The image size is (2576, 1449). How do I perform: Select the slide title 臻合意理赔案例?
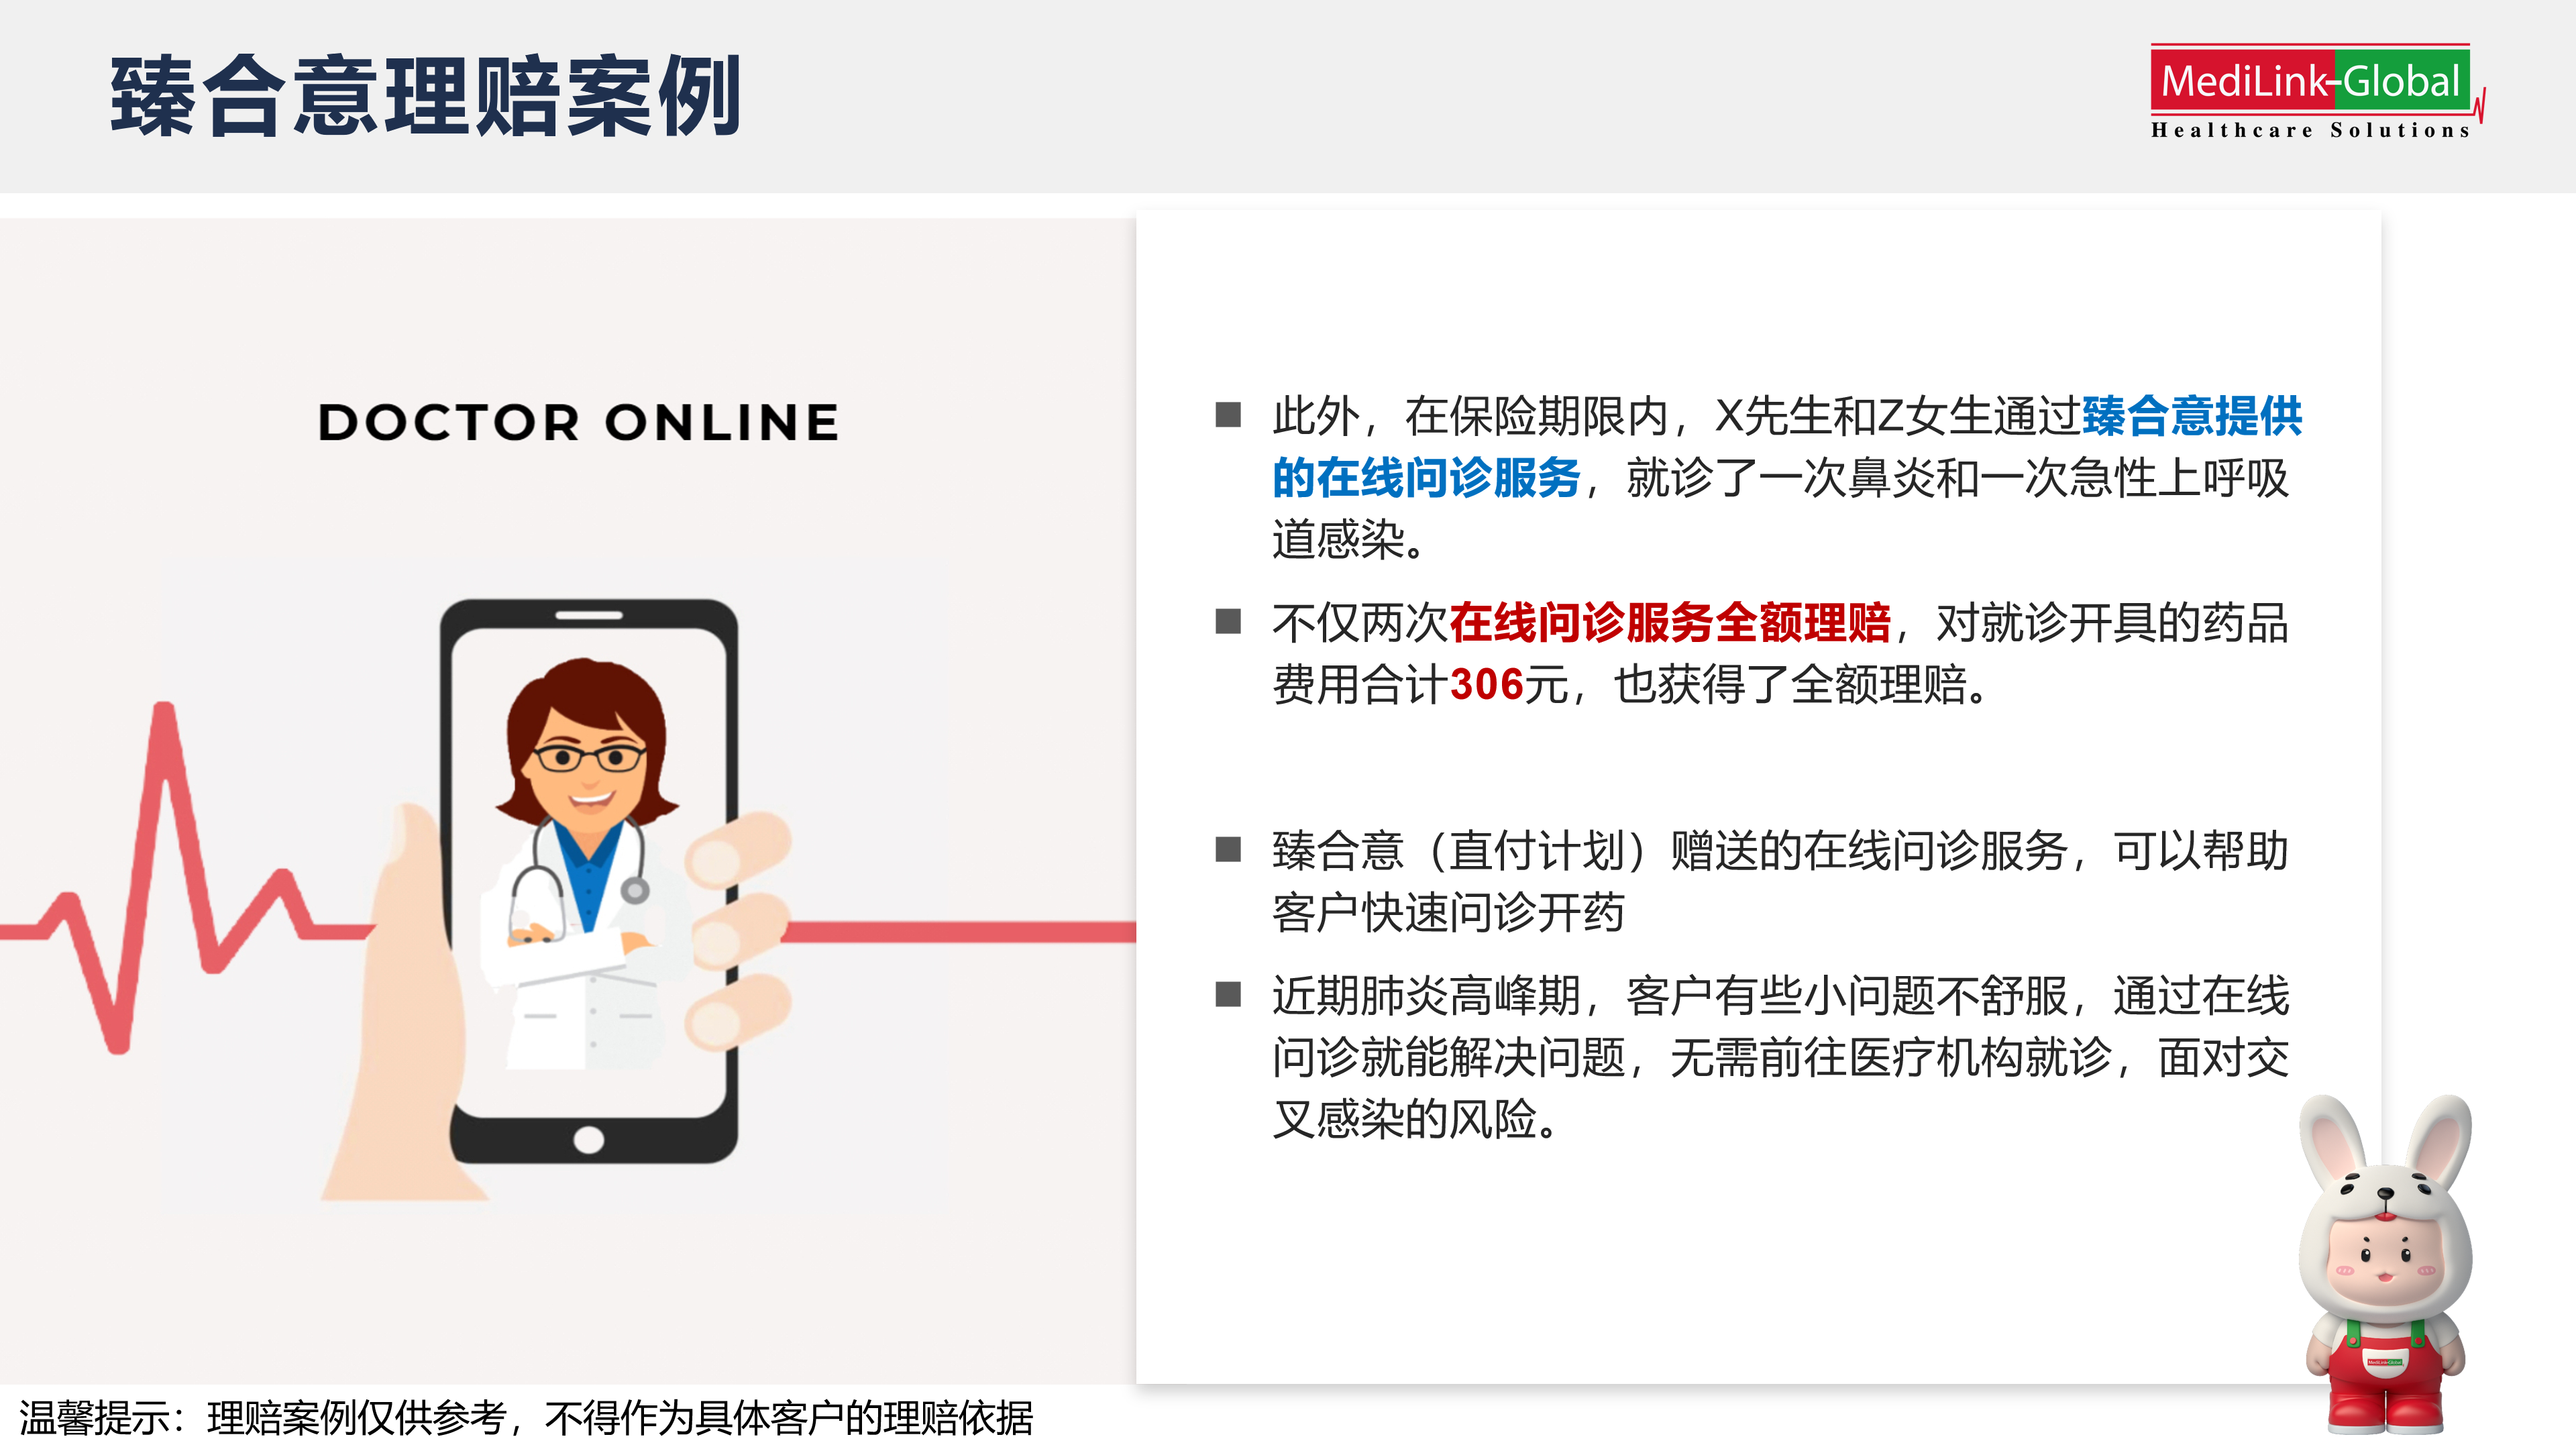click(425, 96)
